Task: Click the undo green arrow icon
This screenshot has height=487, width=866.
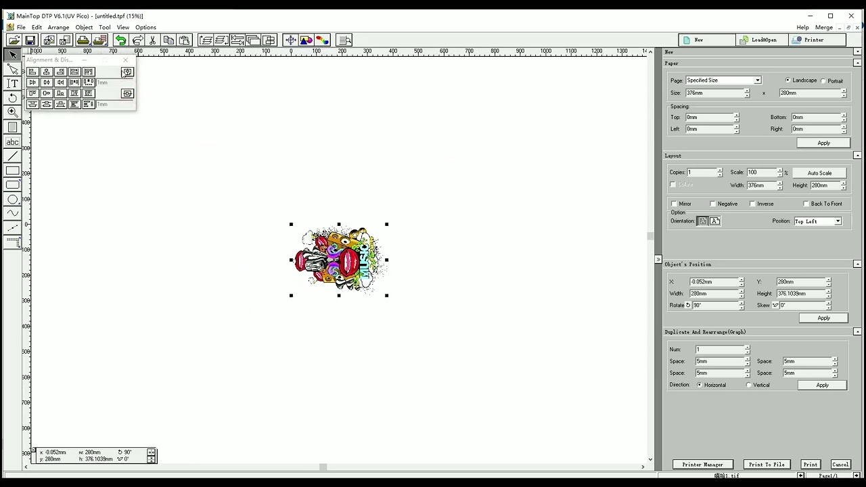Action: click(x=120, y=41)
